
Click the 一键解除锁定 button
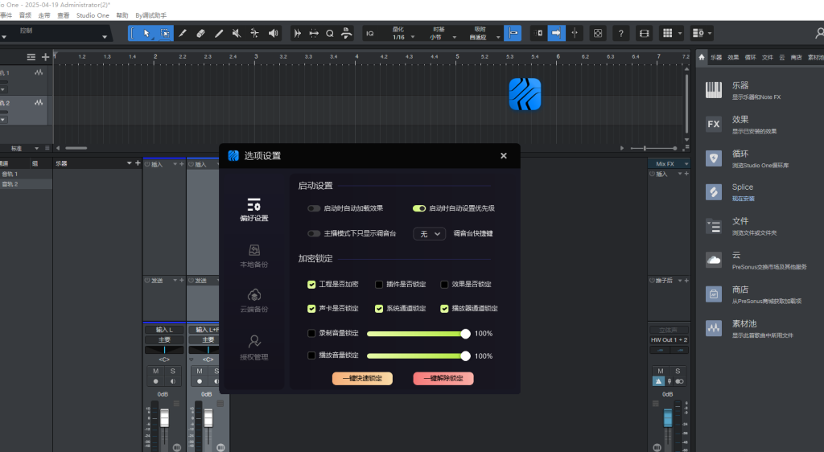pyautogui.click(x=443, y=379)
